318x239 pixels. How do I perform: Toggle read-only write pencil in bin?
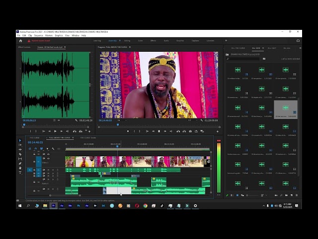tap(227, 195)
